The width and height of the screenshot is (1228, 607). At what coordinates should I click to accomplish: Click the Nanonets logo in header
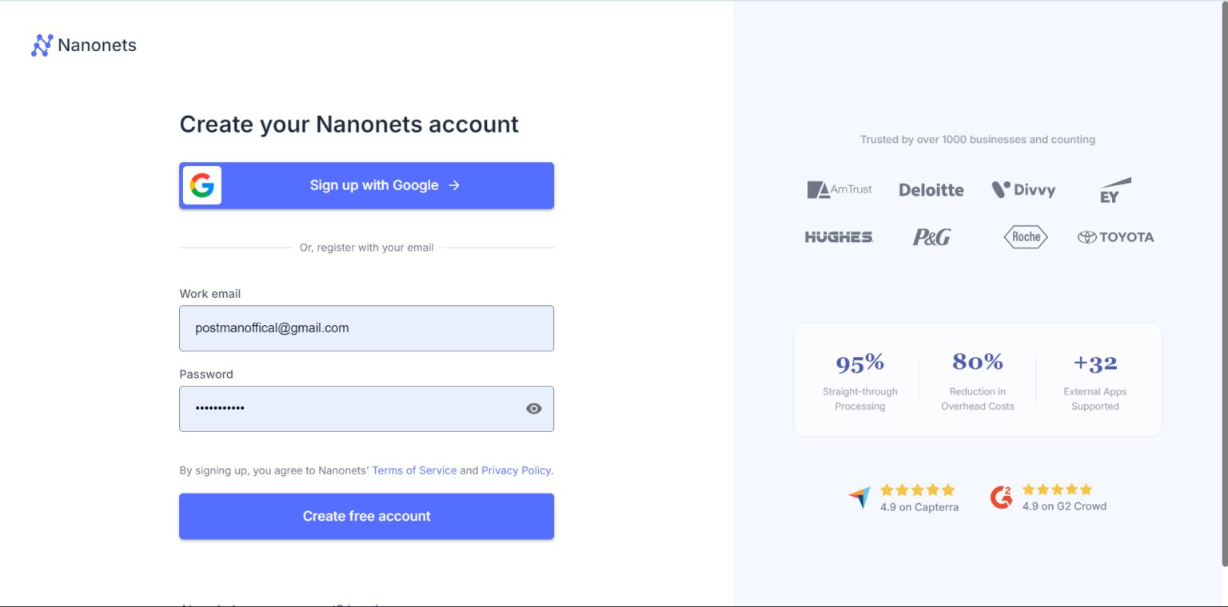83,46
